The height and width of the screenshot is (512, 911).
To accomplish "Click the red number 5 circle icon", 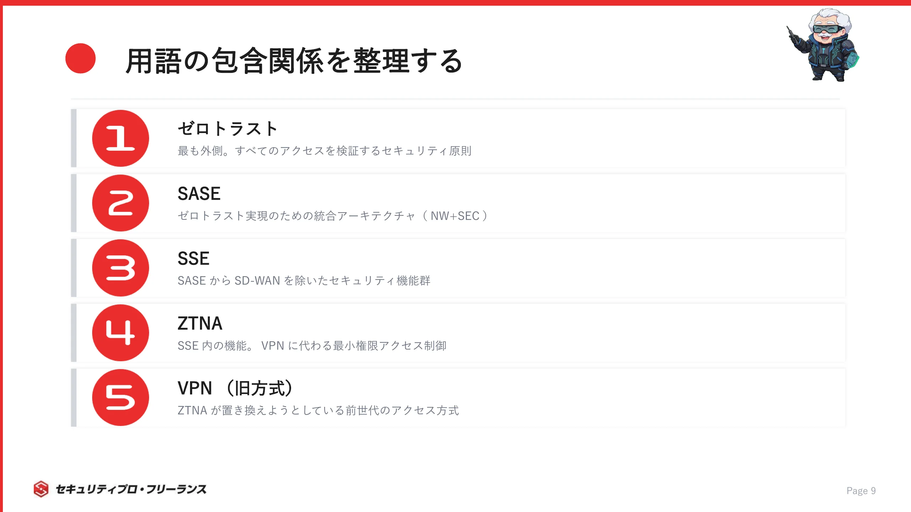I will tap(120, 398).
